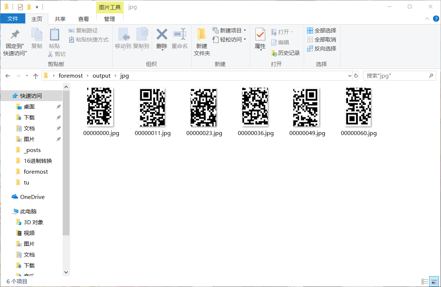Pin folder using 固定到"快速访问" icon
441x287 pixels.
[x=15, y=40]
